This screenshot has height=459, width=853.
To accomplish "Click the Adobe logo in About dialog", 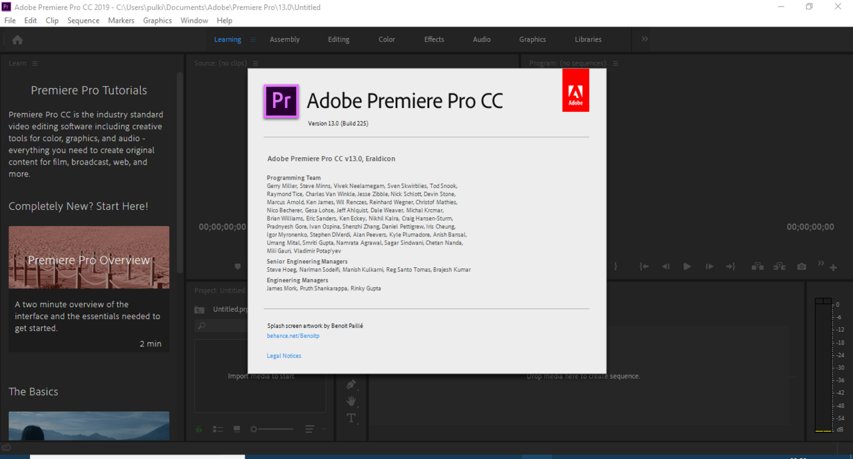I will (x=576, y=90).
